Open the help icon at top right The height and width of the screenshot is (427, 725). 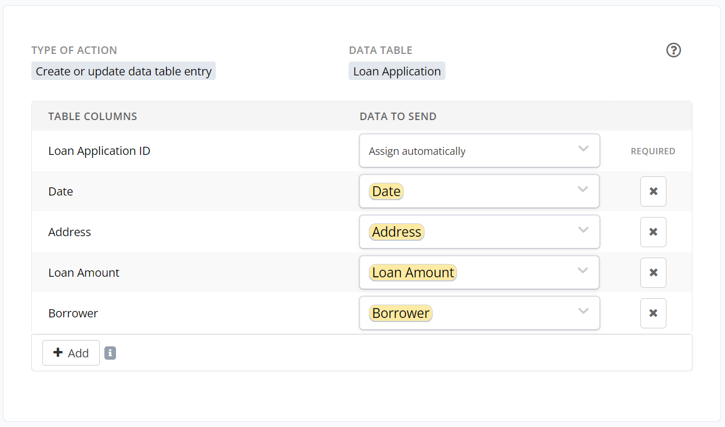tap(673, 50)
